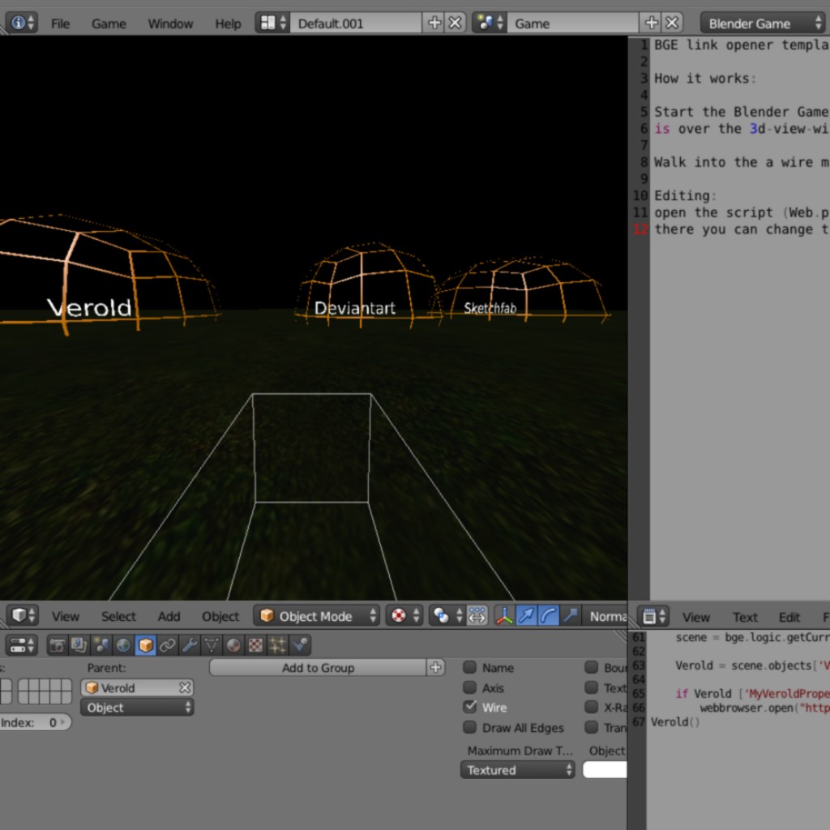This screenshot has height=830, width=830.
Task: Uncheck the Wire display option
Action: [469, 707]
